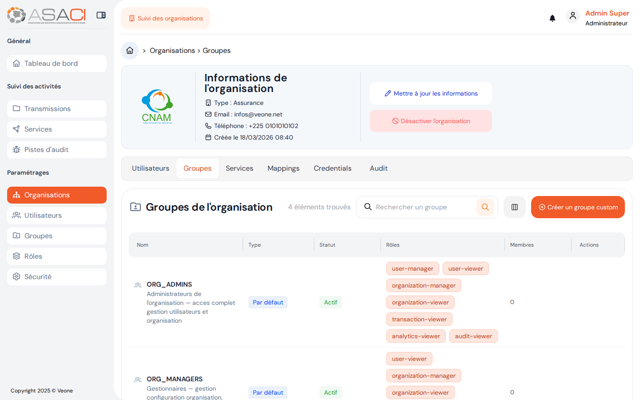Click Désactiver l'organisation

coord(431,120)
